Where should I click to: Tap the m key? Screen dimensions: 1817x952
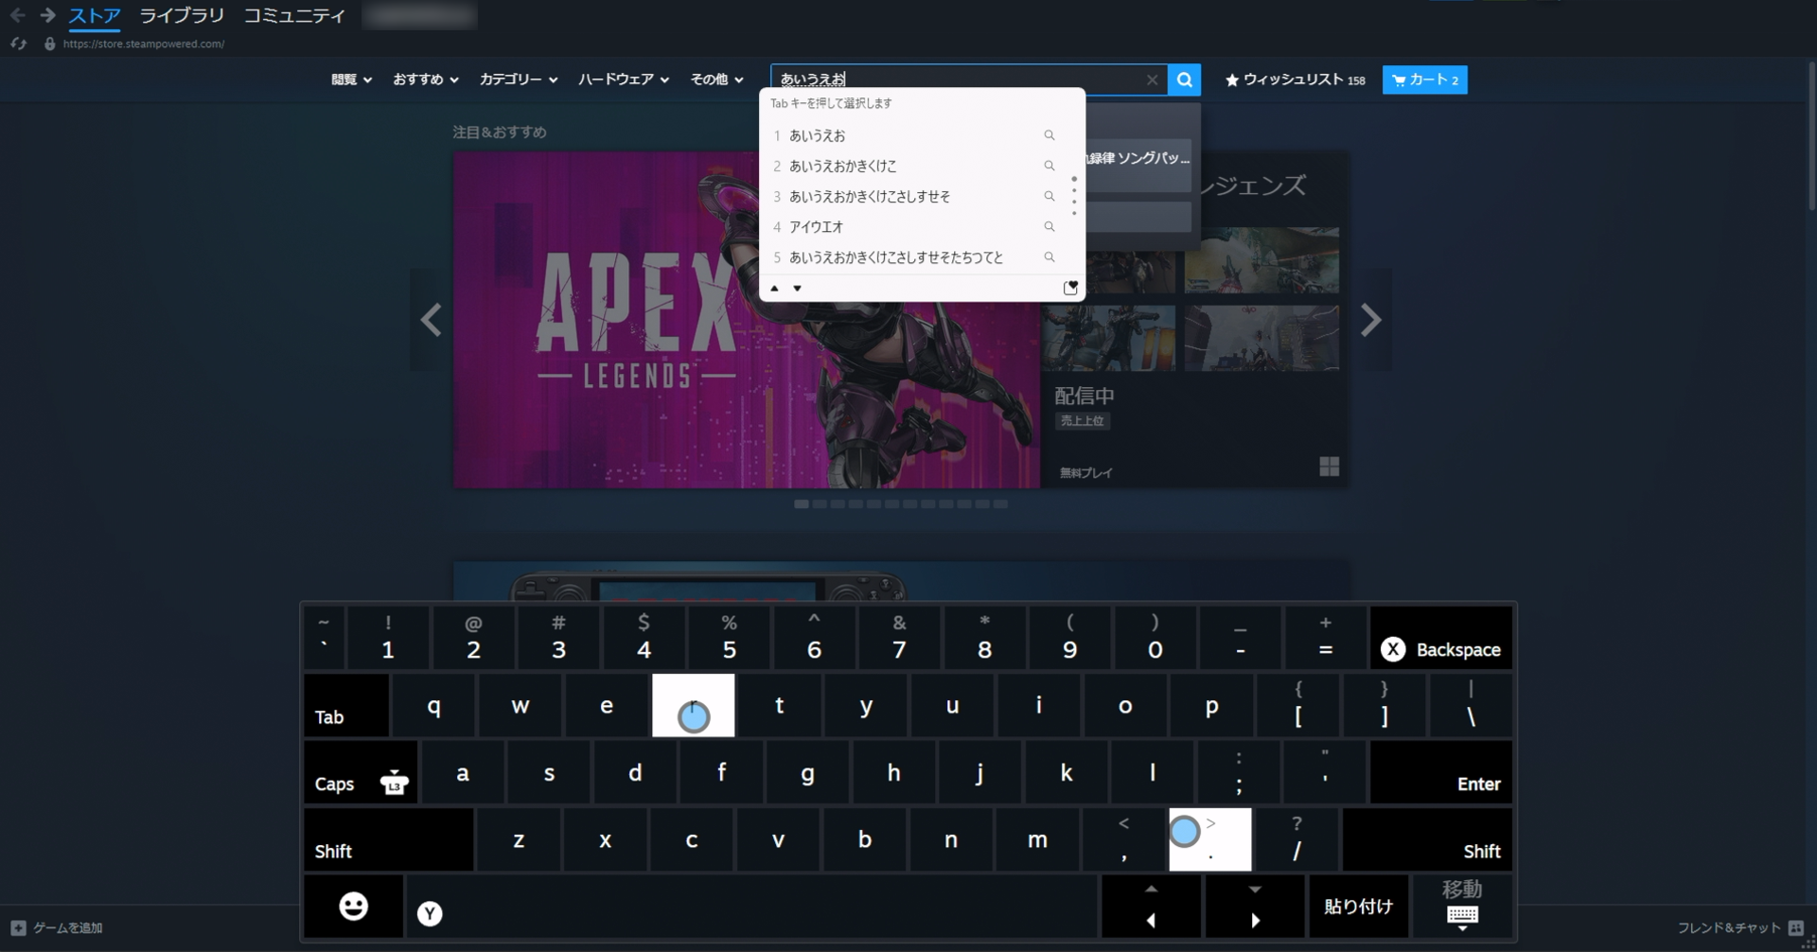click(1037, 839)
